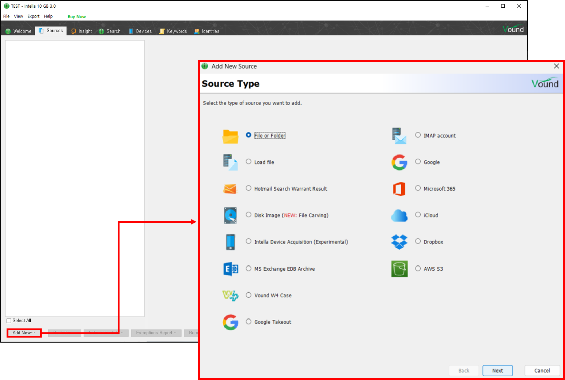Choose the Dropbox source option
Viewport: 565px width, 380px height.
tap(418, 241)
